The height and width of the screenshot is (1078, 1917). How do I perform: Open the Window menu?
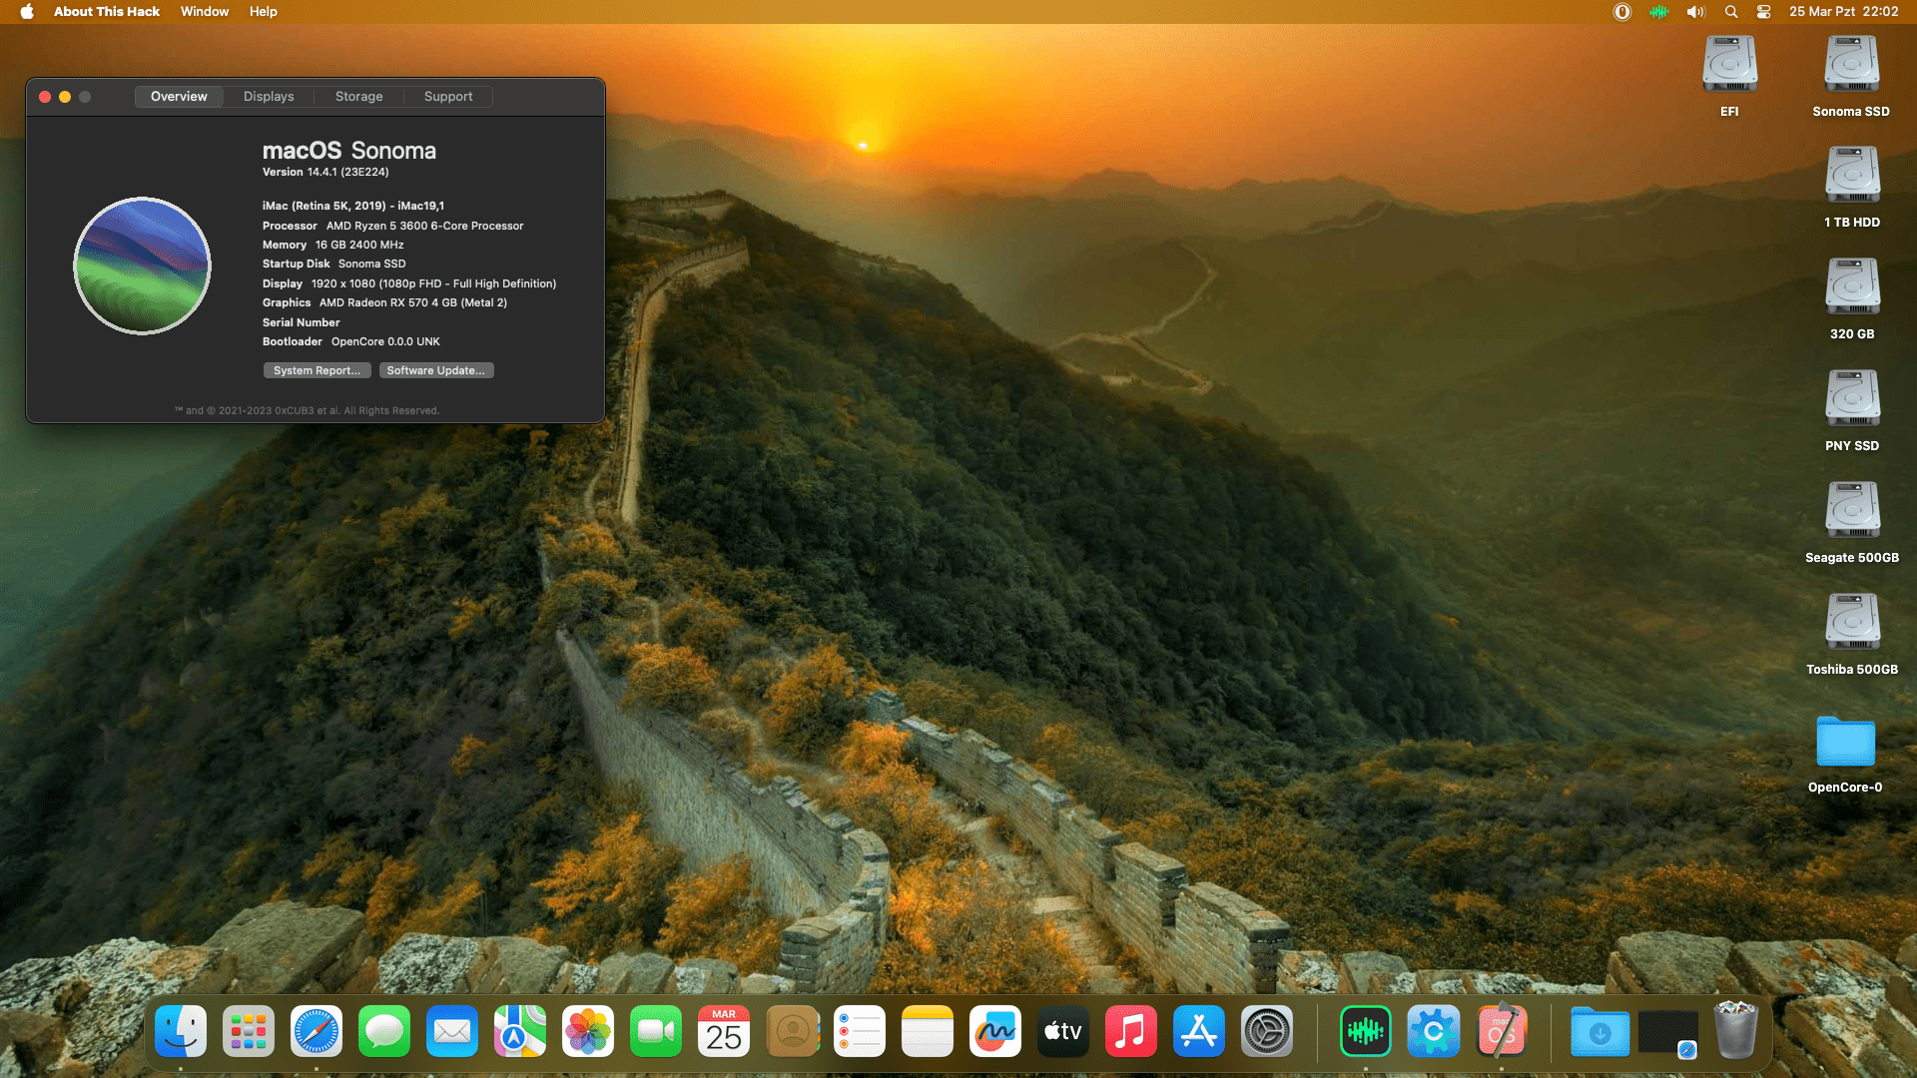(205, 12)
